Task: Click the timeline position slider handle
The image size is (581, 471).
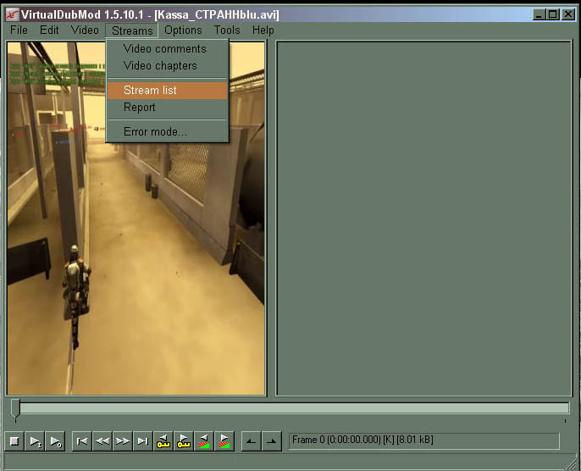Action: tap(15, 408)
